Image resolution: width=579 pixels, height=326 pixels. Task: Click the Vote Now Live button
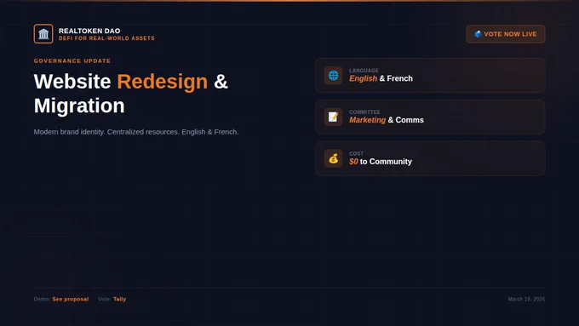tap(505, 34)
